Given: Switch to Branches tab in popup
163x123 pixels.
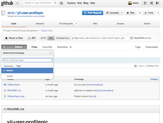Looking at the screenshot, I should (x=9, y=66).
